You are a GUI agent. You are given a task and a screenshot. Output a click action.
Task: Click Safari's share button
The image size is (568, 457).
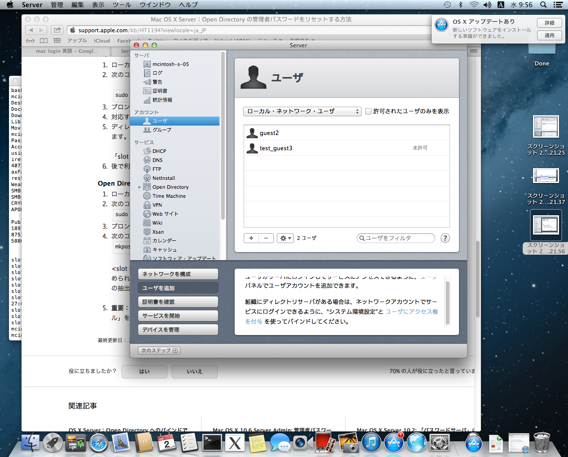(x=57, y=30)
